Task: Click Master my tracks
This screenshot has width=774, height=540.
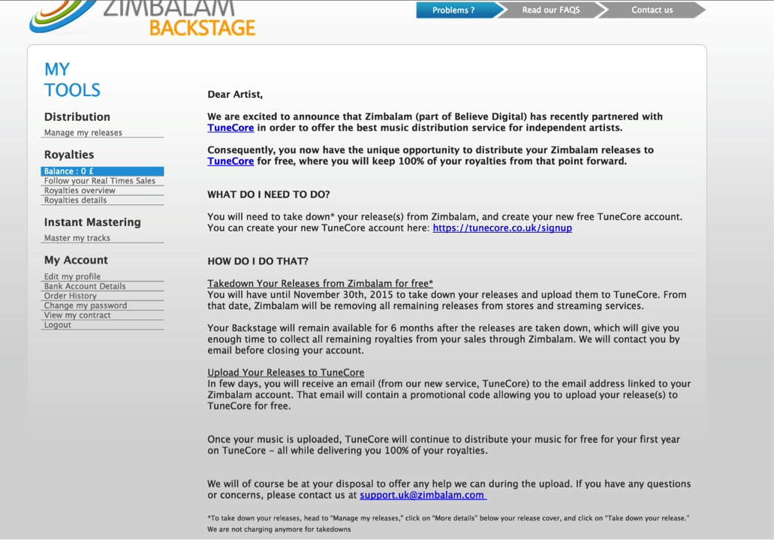Action: pyautogui.click(x=77, y=237)
